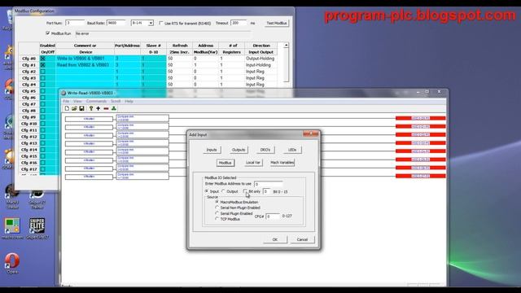Open View menu in ladder editor window
Screen dimensions: 521x293
pos(77,101)
